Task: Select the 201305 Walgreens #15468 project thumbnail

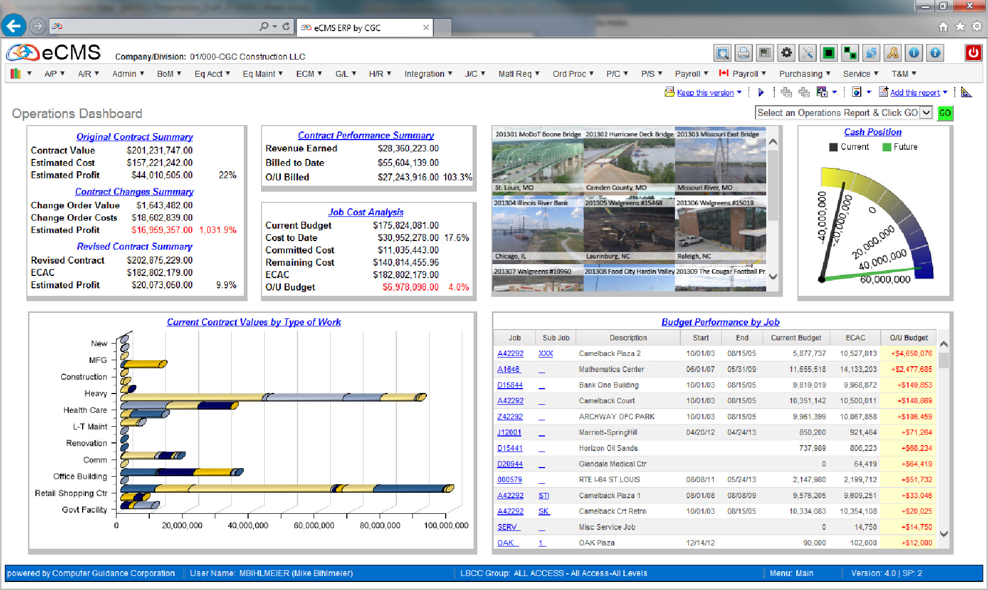Action: [629, 230]
